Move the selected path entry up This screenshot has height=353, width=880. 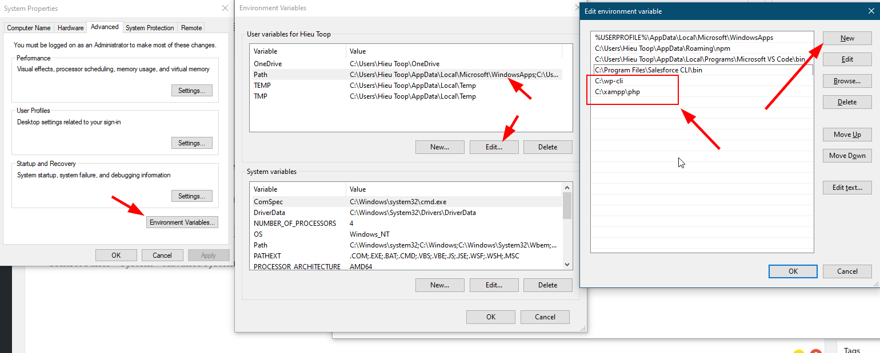847,135
